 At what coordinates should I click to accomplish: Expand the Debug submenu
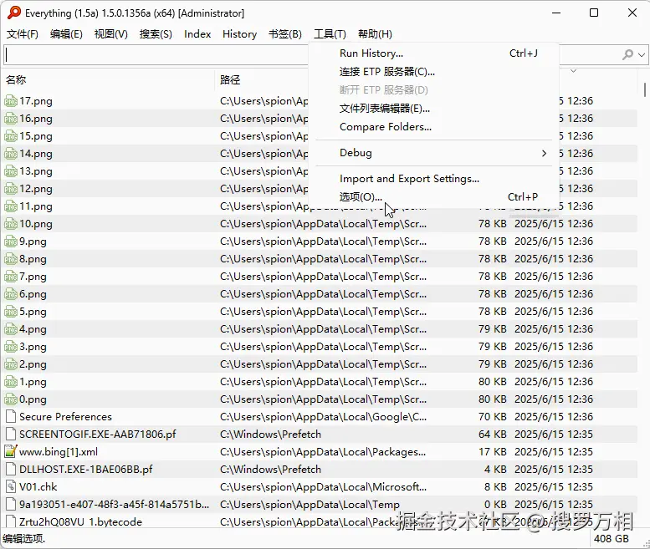(433, 153)
